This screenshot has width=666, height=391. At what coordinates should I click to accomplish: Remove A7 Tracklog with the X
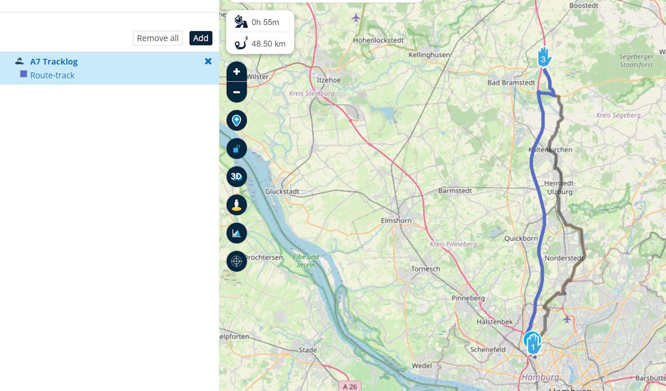point(208,62)
